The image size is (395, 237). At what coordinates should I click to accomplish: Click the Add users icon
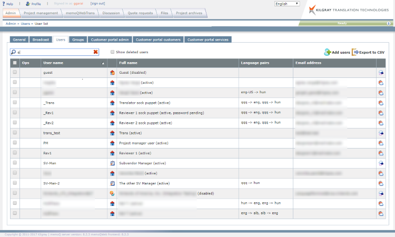[328, 52]
